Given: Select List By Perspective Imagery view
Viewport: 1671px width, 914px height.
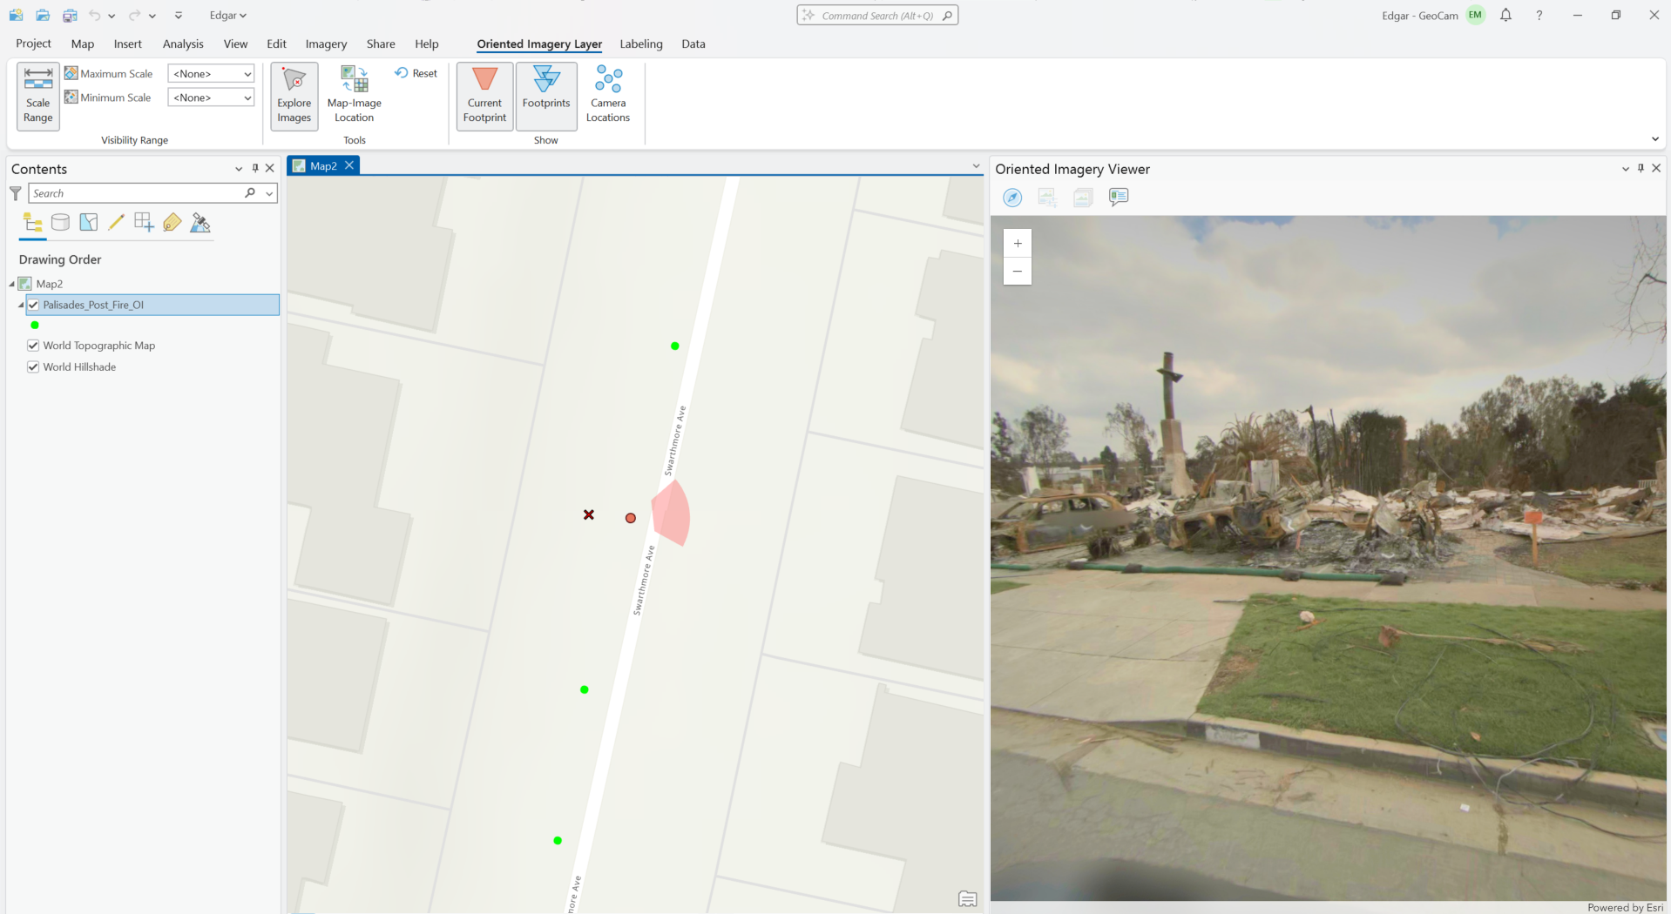Looking at the screenshot, I should click(x=200, y=223).
